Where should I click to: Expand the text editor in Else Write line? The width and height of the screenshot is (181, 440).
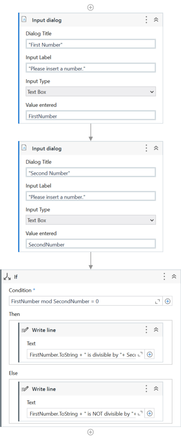141,413
